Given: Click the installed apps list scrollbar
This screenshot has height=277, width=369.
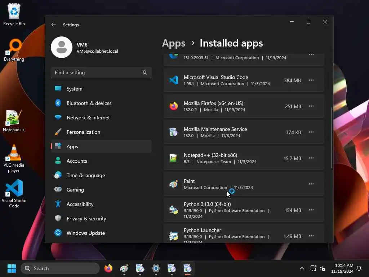Looking at the screenshot, I should 332,137.
